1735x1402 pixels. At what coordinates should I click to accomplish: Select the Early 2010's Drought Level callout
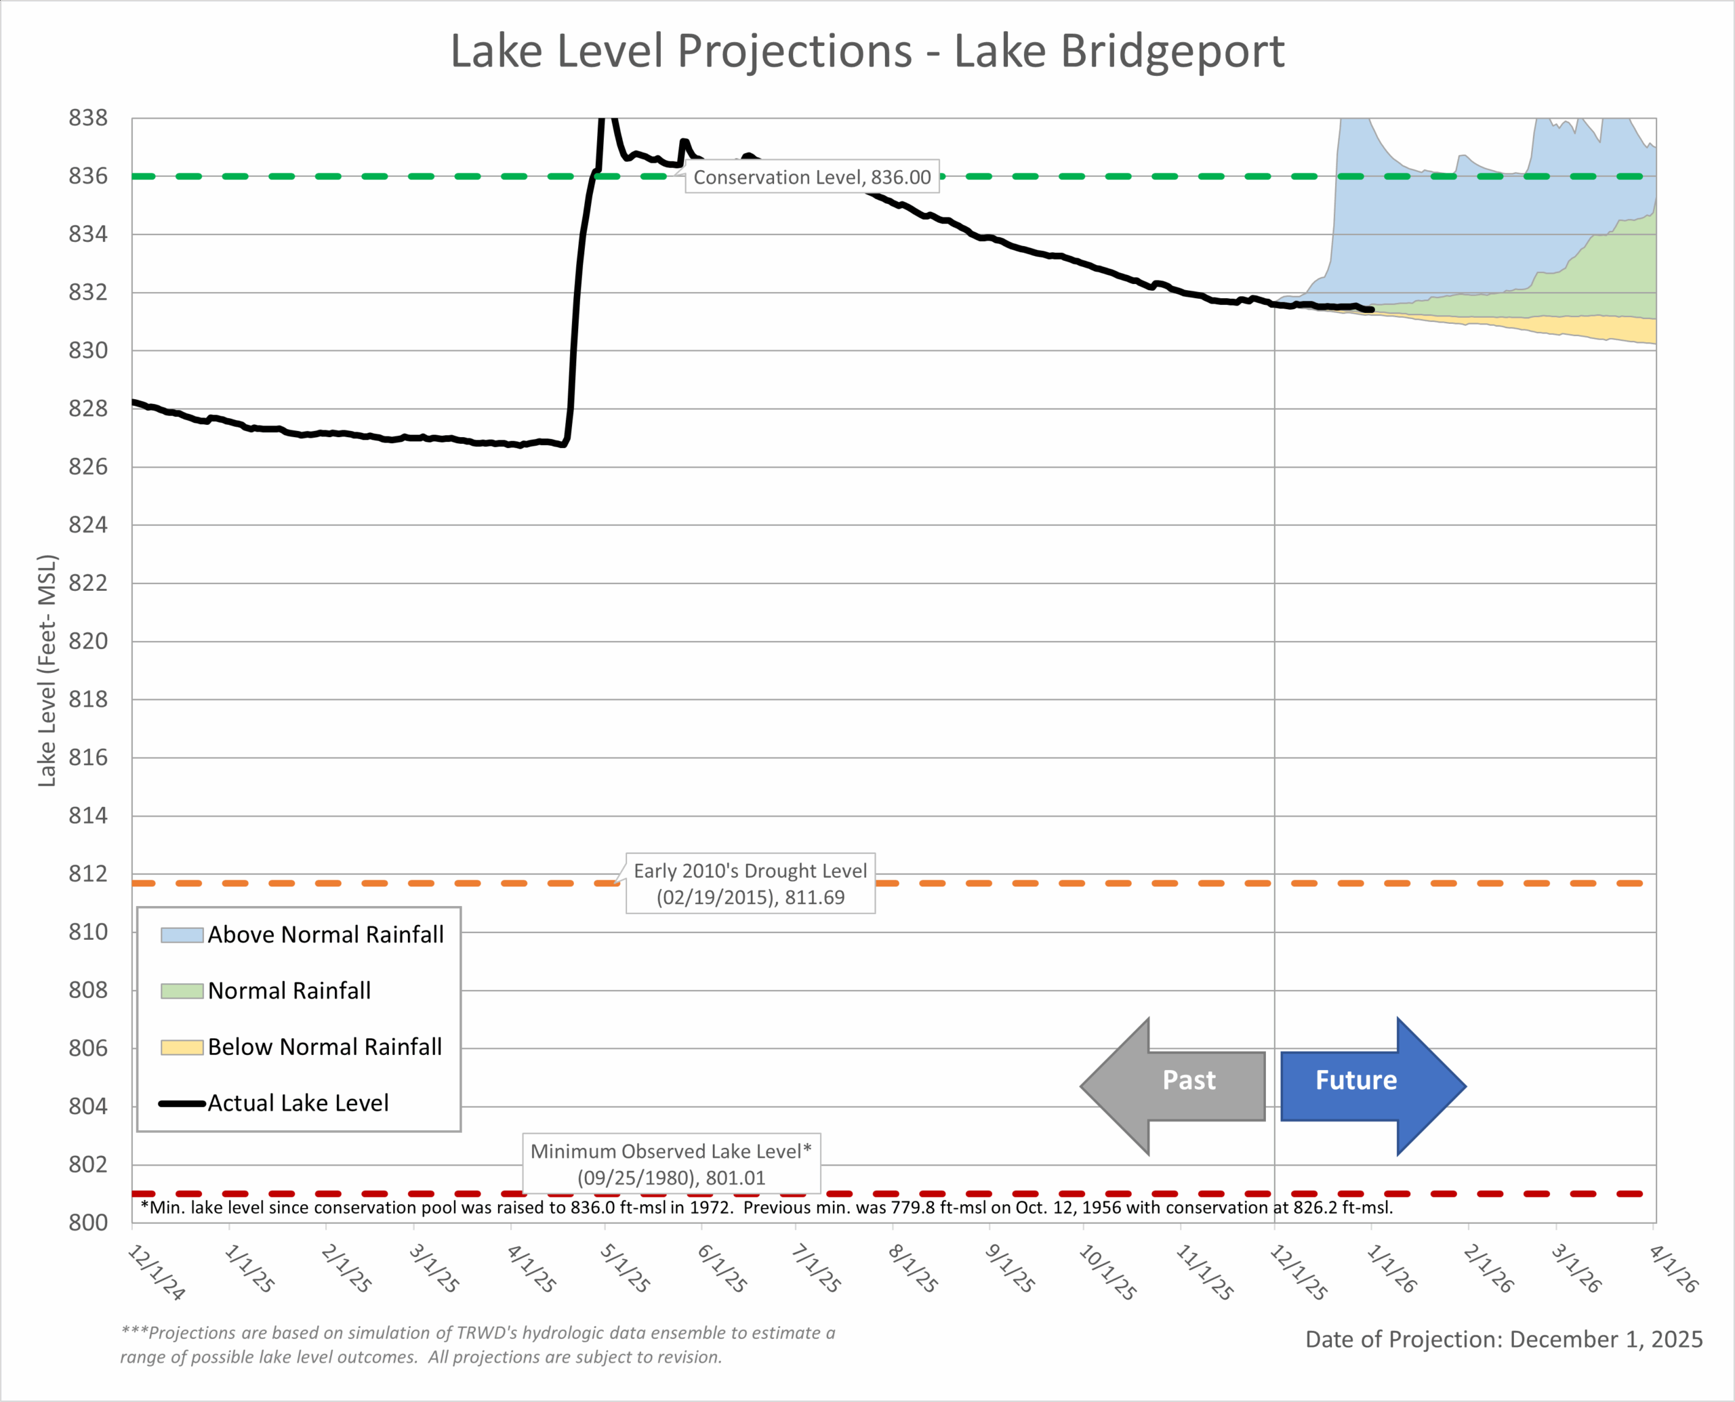point(750,884)
